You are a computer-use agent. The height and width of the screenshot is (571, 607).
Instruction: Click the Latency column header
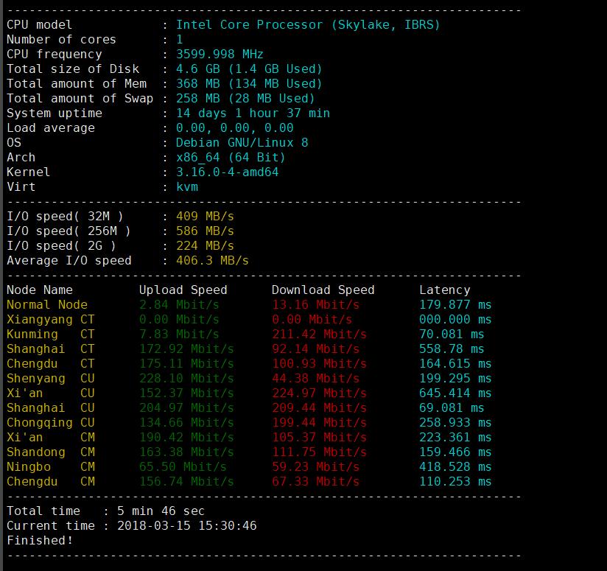[444, 290]
